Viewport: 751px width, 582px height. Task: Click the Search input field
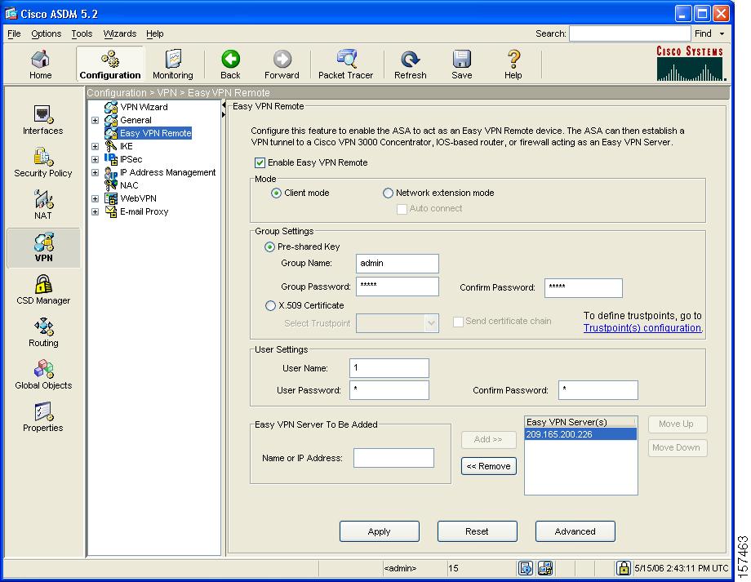pos(630,33)
